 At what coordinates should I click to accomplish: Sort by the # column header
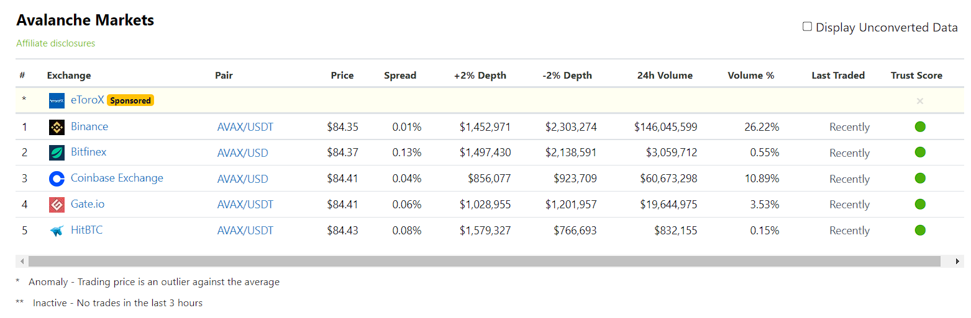coord(22,76)
